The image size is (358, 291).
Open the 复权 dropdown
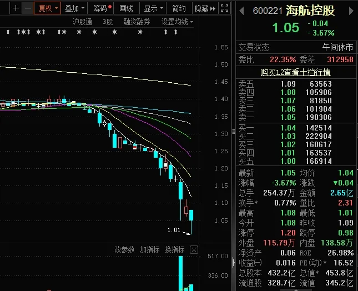pyautogui.click(x=46, y=8)
